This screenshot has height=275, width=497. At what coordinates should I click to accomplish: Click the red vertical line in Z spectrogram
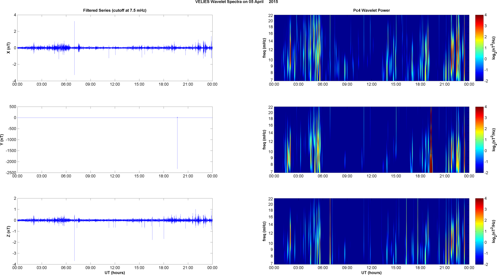pyautogui.click(x=330, y=231)
